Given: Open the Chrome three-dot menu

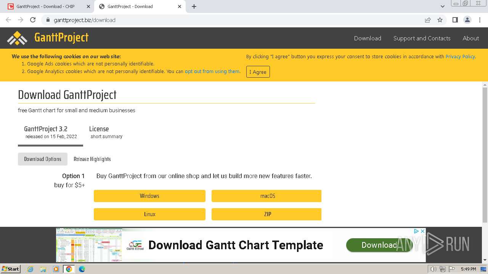Looking at the screenshot, I should (x=480, y=20).
